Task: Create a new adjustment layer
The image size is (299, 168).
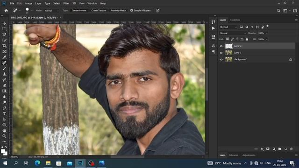Action: [x=274, y=149]
